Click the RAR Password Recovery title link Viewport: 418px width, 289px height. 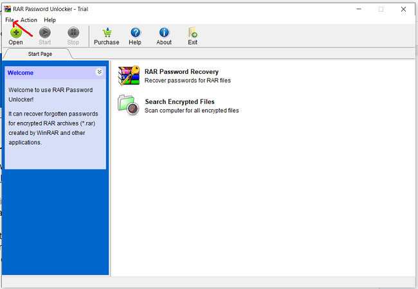coord(181,71)
